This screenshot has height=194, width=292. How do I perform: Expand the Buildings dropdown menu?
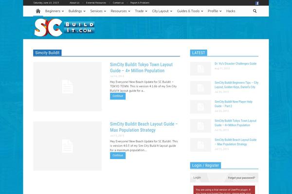tap(77, 11)
